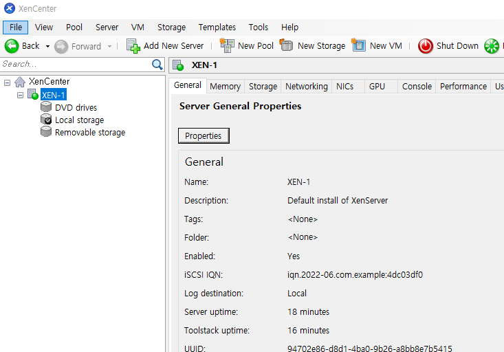Open the Back history dropdown arrow
504x352 pixels.
47,46
